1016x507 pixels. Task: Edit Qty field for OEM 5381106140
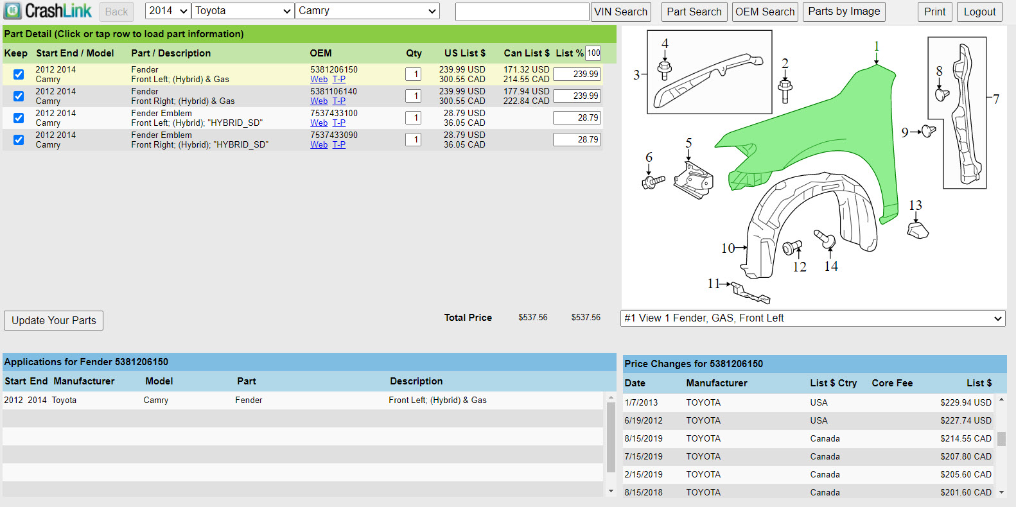pyautogui.click(x=413, y=96)
